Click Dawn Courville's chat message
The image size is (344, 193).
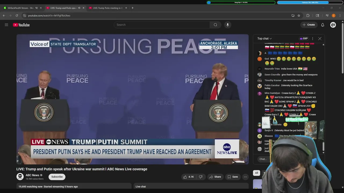point(299,75)
